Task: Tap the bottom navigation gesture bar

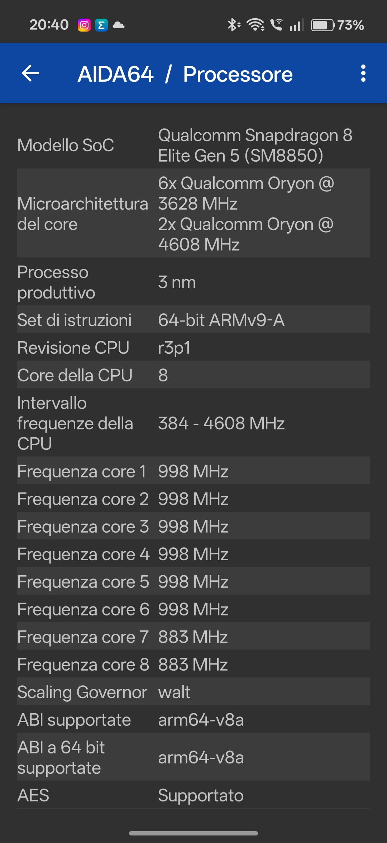Action: (x=193, y=833)
